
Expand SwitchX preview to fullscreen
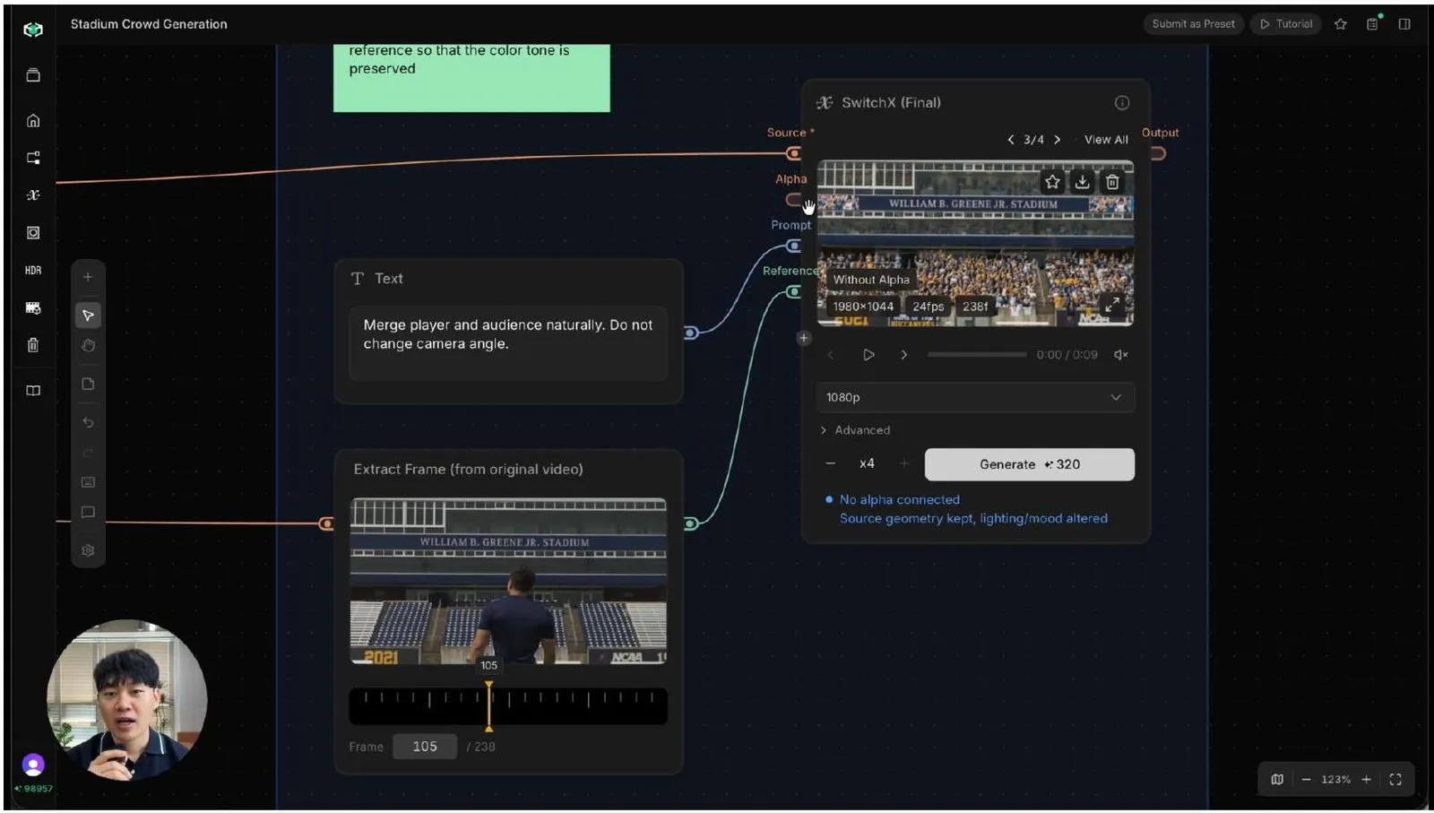1112,305
